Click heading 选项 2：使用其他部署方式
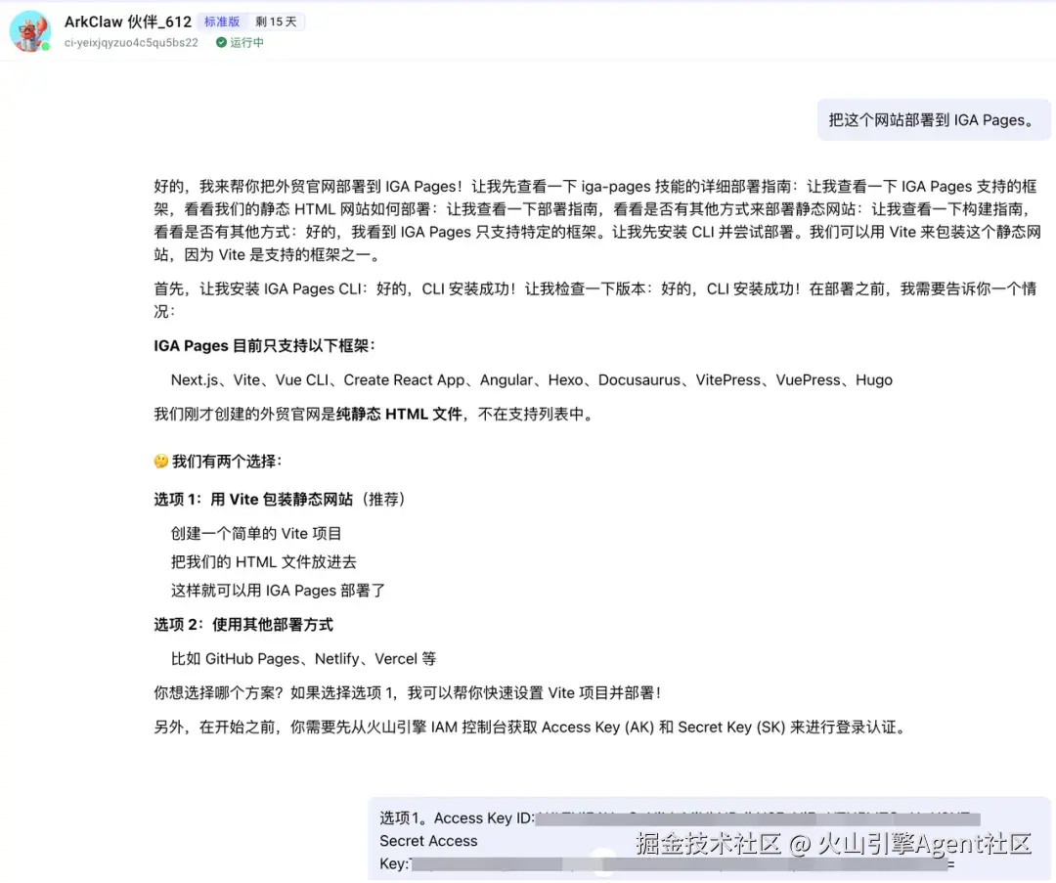Image resolution: width=1056 pixels, height=883 pixels. coord(243,625)
